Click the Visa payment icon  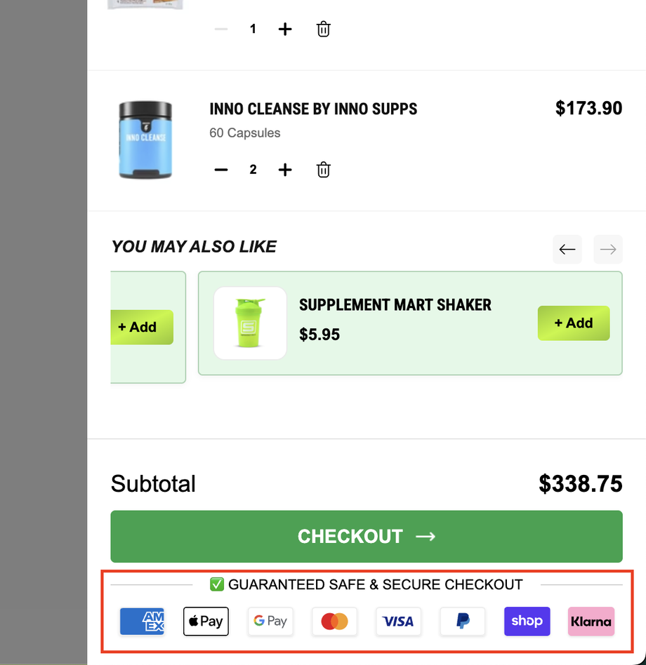click(398, 622)
